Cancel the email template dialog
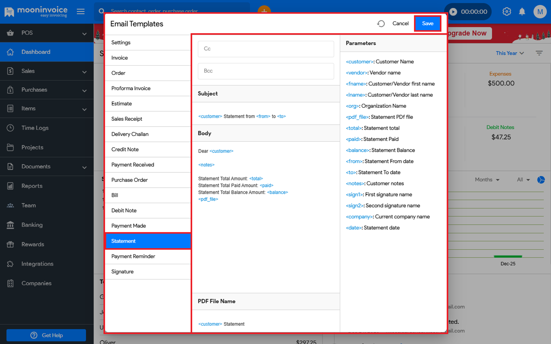 (400, 24)
